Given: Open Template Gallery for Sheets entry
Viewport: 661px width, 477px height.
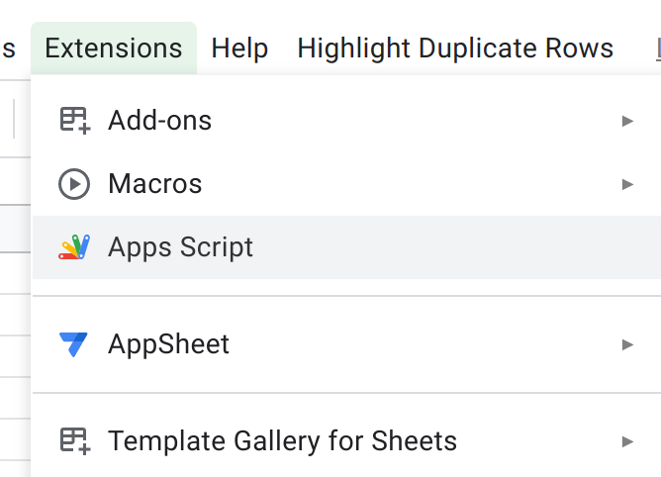Looking at the screenshot, I should click(x=283, y=441).
